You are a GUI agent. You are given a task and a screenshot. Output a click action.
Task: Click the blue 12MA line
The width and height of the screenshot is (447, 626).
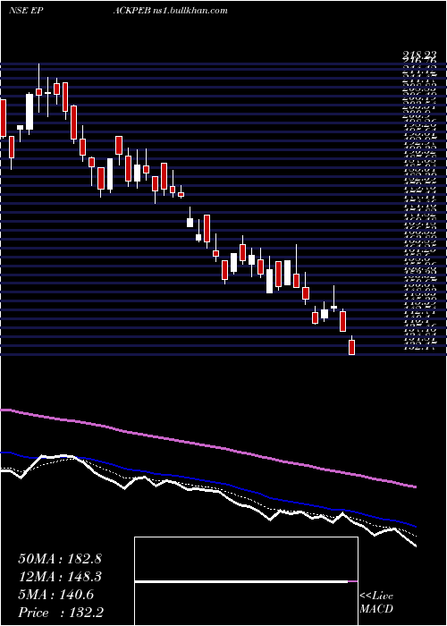pos(207,481)
